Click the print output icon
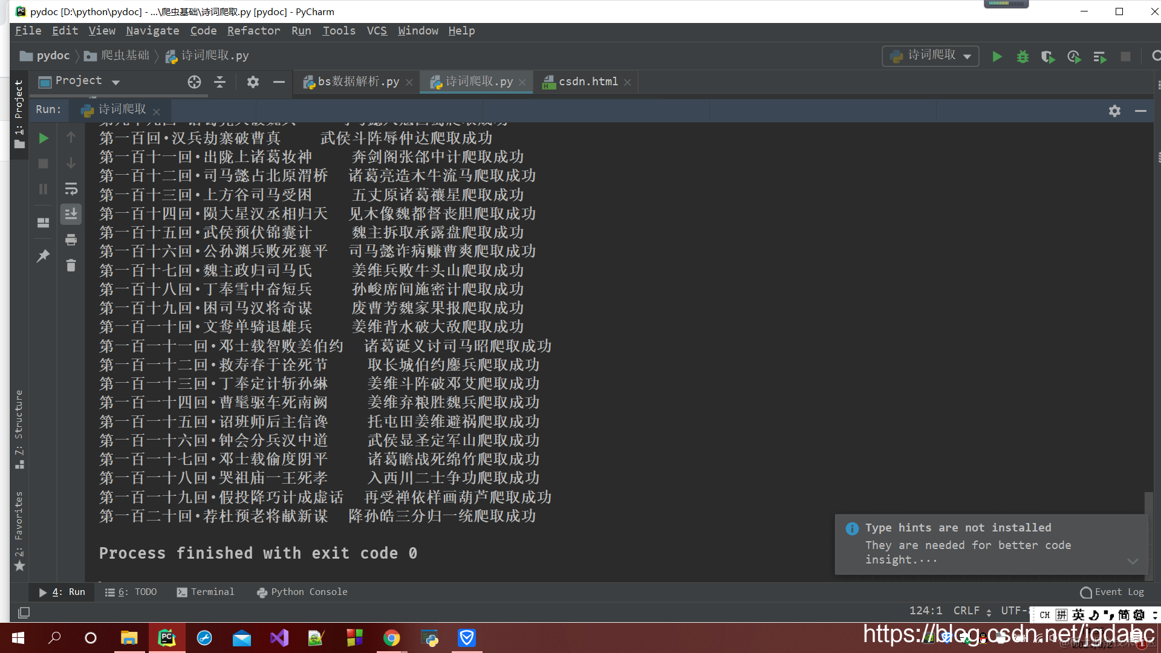The width and height of the screenshot is (1161, 653). click(x=71, y=240)
